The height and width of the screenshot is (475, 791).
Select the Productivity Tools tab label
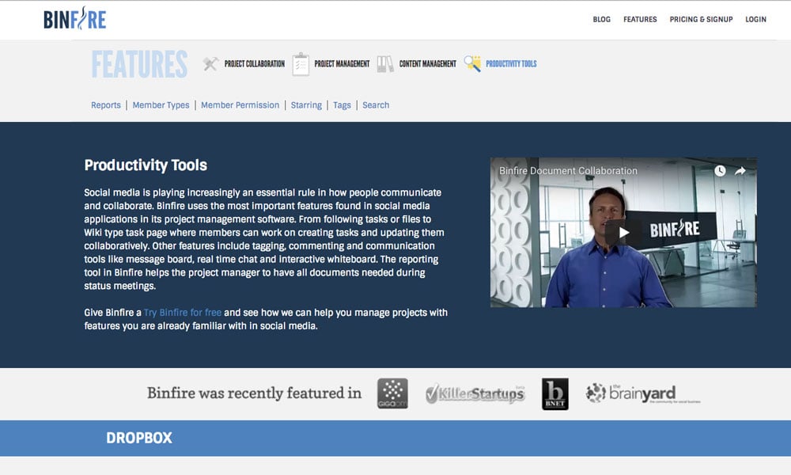point(511,63)
